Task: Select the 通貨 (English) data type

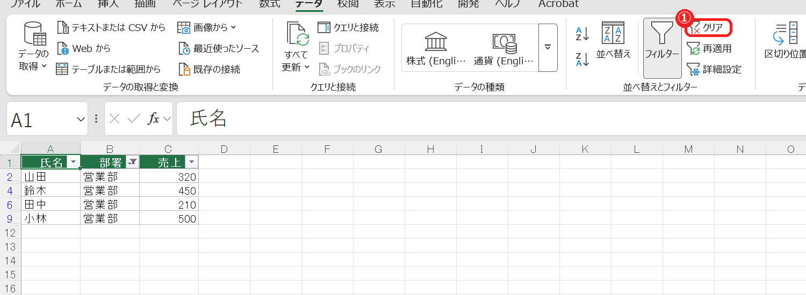Action: (x=503, y=48)
